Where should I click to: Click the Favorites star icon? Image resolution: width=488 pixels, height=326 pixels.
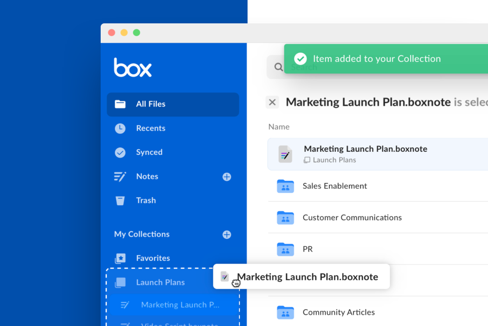click(120, 258)
